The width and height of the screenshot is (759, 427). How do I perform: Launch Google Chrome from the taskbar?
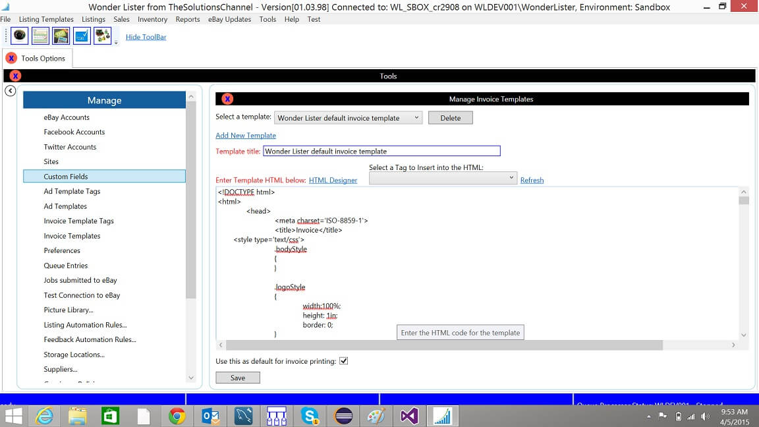coord(177,416)
